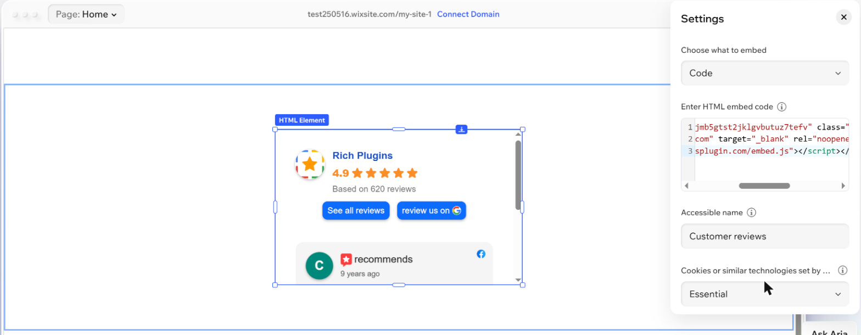
Task: Click the top center resize handle of element
Action: click(399, 129)
